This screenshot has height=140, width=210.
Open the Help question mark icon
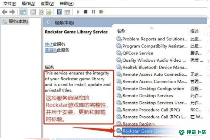[59, 12]
